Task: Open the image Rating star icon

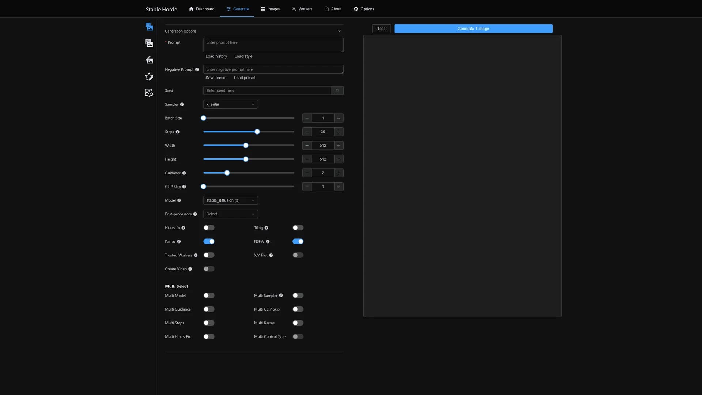Action: pyautogui.click(x=149, y=76)
